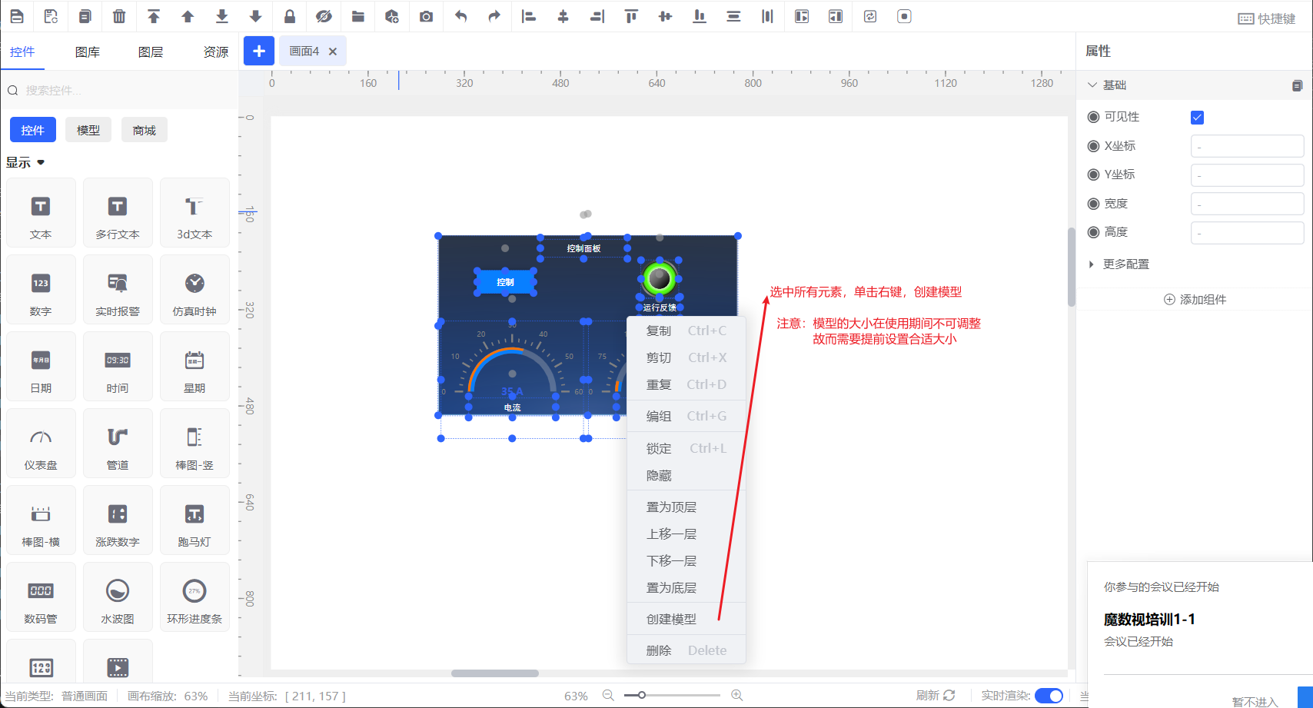The height and width of the screenshot is (708, 1313).
Task: Click the canvas zoom slider handle
Action: (x=641, y=696)
